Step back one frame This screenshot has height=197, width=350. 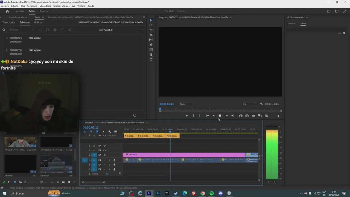(x=214, y=116)
